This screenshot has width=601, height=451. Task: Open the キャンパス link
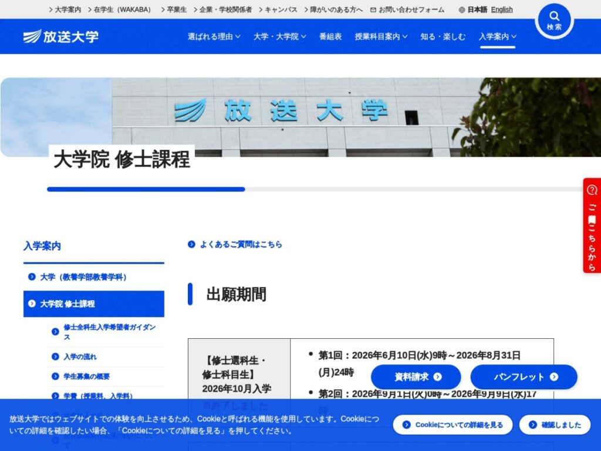278,10
